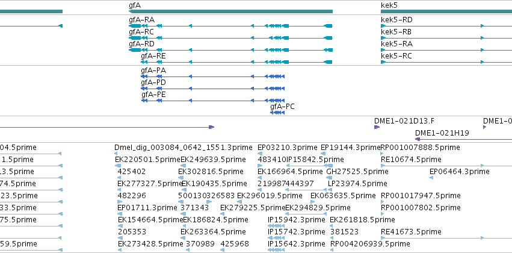Select EP06464.3prime EST label

(x=460, y=172)
